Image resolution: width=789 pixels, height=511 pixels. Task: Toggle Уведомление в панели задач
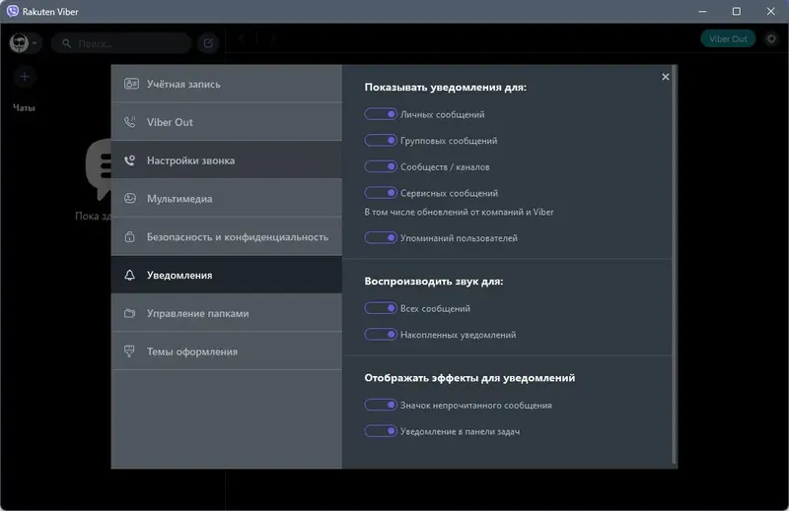click(381, 430)
